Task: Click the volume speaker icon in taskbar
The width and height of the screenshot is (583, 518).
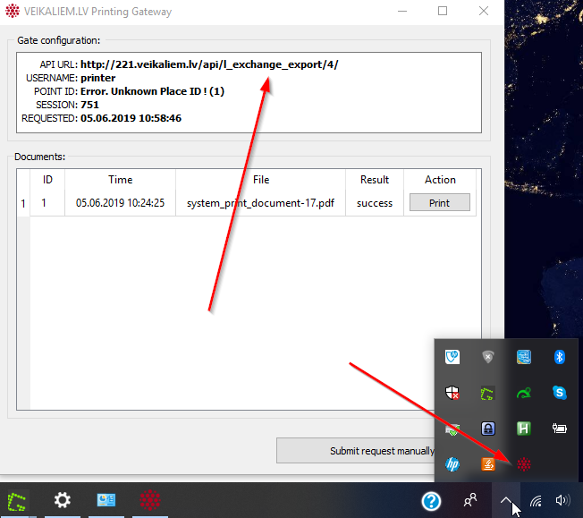Action: 563,501
